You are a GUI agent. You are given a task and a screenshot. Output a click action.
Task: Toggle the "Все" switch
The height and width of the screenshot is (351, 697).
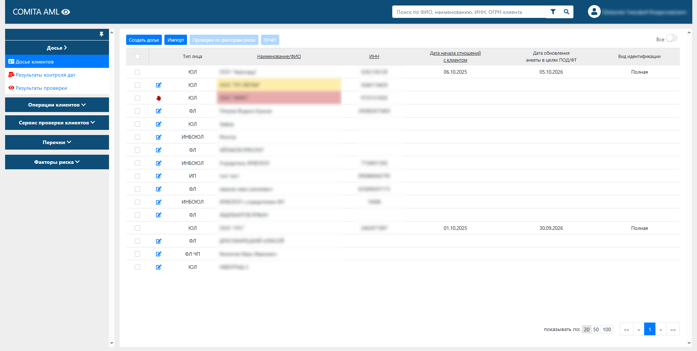[671, 39]
